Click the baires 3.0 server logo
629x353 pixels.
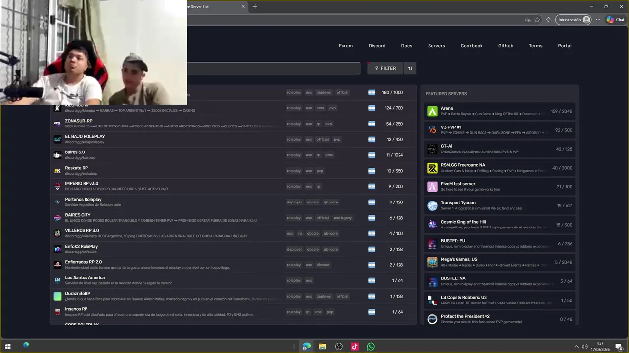pyautogui.click(x=57, y=155)
